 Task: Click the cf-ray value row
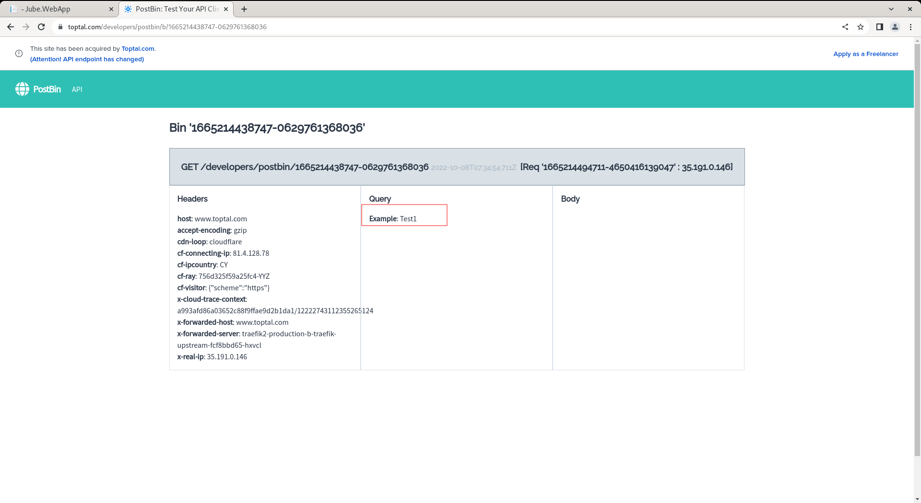click(224, 276)
